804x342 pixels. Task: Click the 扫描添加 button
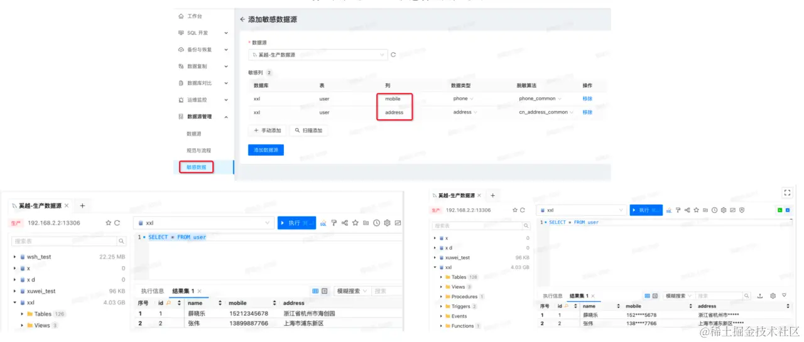[308, 131]
